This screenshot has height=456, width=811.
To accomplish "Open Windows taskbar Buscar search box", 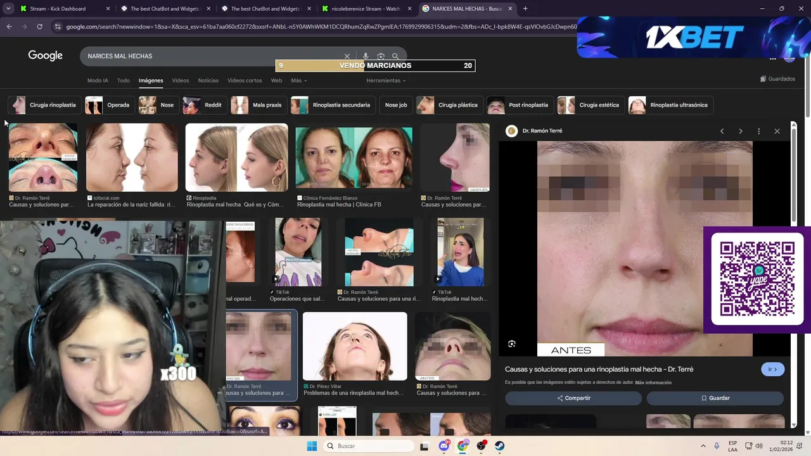I will pos(369,446).
